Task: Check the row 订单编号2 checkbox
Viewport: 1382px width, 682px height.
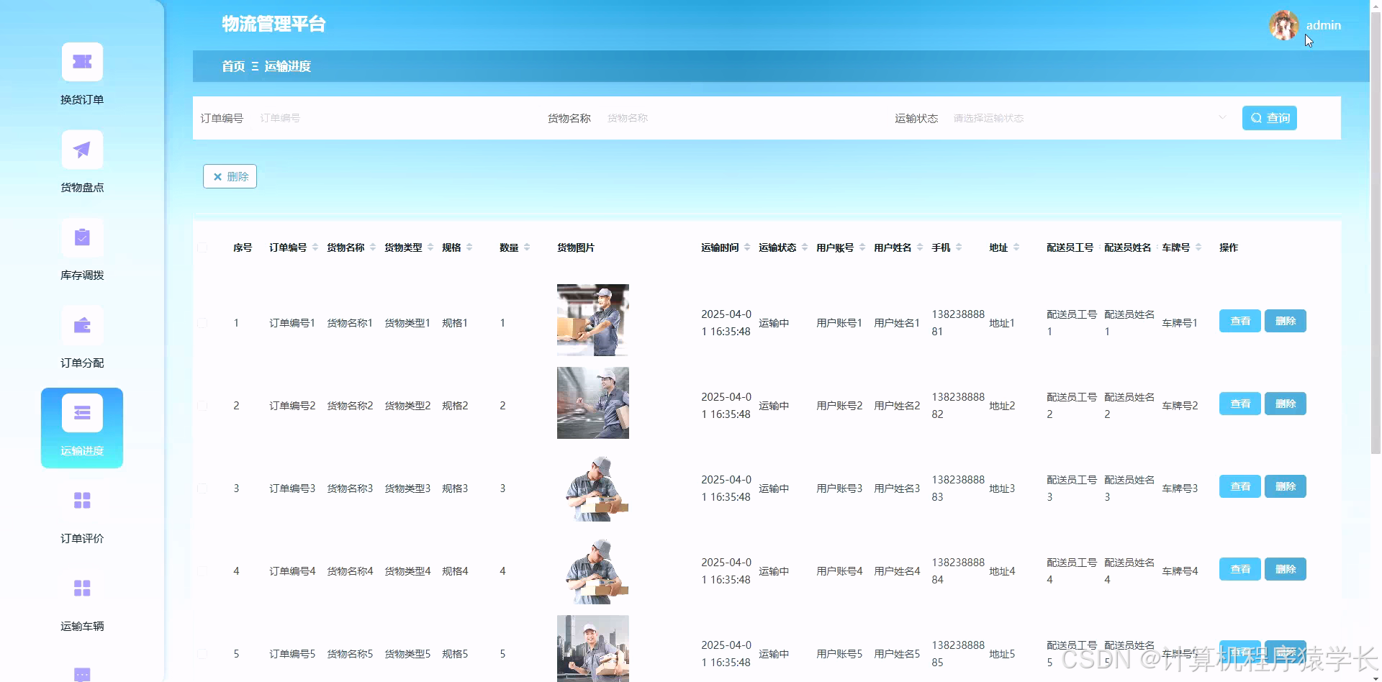Action: click(202, 406)
